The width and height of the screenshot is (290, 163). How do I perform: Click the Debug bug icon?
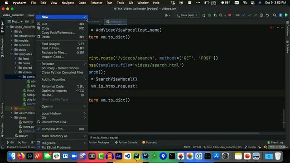[209, 15]
